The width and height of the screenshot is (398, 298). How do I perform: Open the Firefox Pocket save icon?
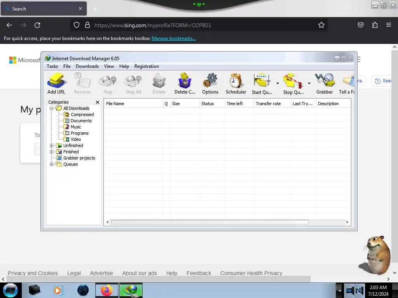(x=360, y=25)
